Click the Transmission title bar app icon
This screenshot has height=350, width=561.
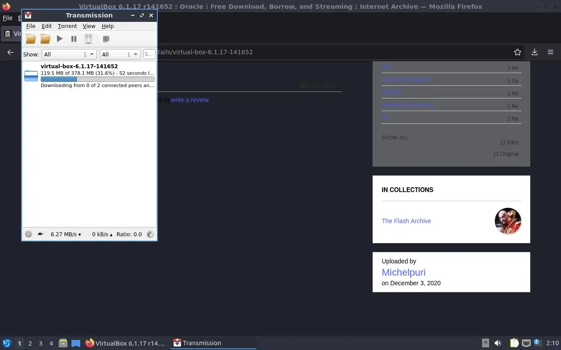(28, 15)
